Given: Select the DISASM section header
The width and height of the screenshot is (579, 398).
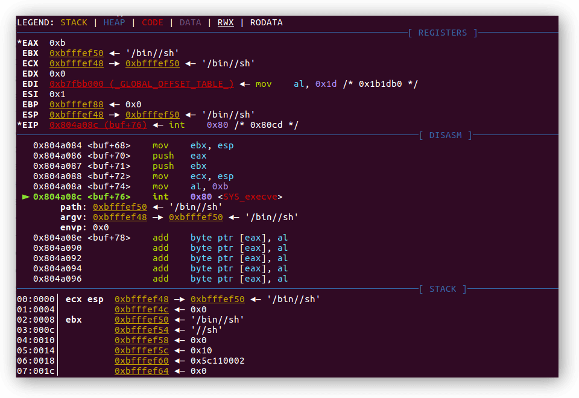Looking at the screenshot, I should point(445,136).
